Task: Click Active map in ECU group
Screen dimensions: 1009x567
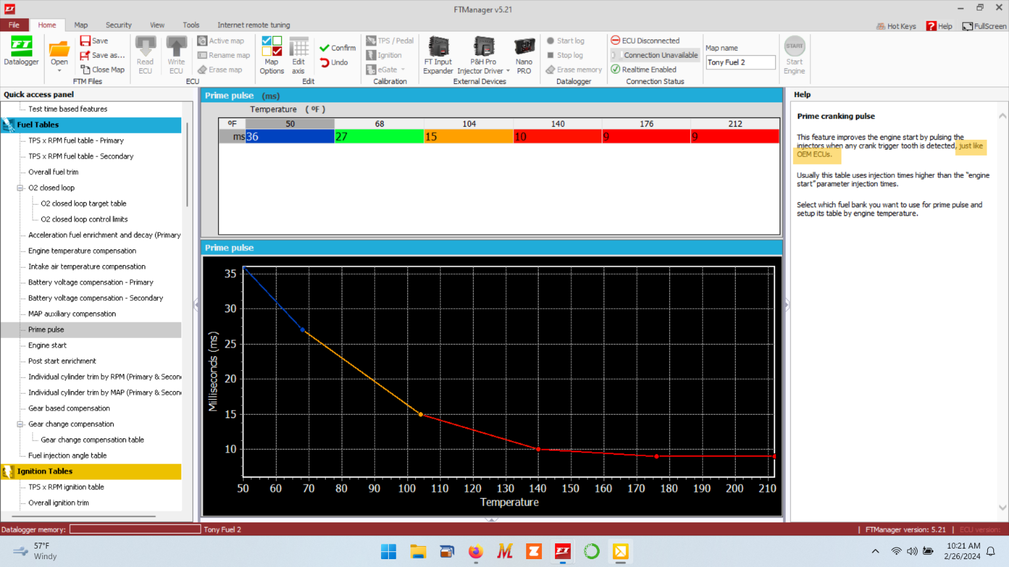Action: (x=221, y=41)
